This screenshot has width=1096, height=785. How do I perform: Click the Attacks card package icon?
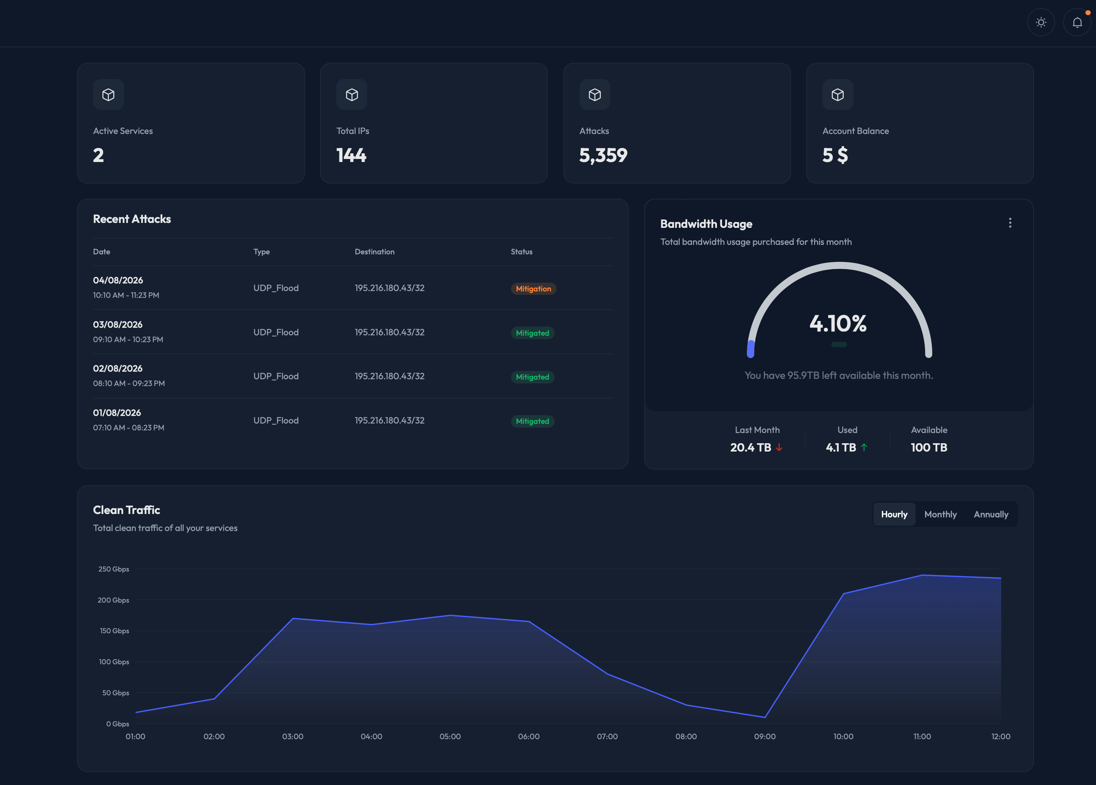[x=595, y=95]
